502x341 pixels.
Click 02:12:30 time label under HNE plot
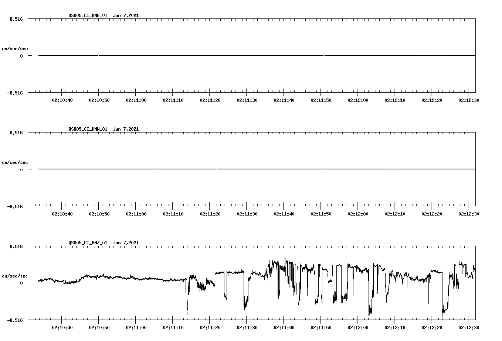pyautogui.click(x=469, y=100)
